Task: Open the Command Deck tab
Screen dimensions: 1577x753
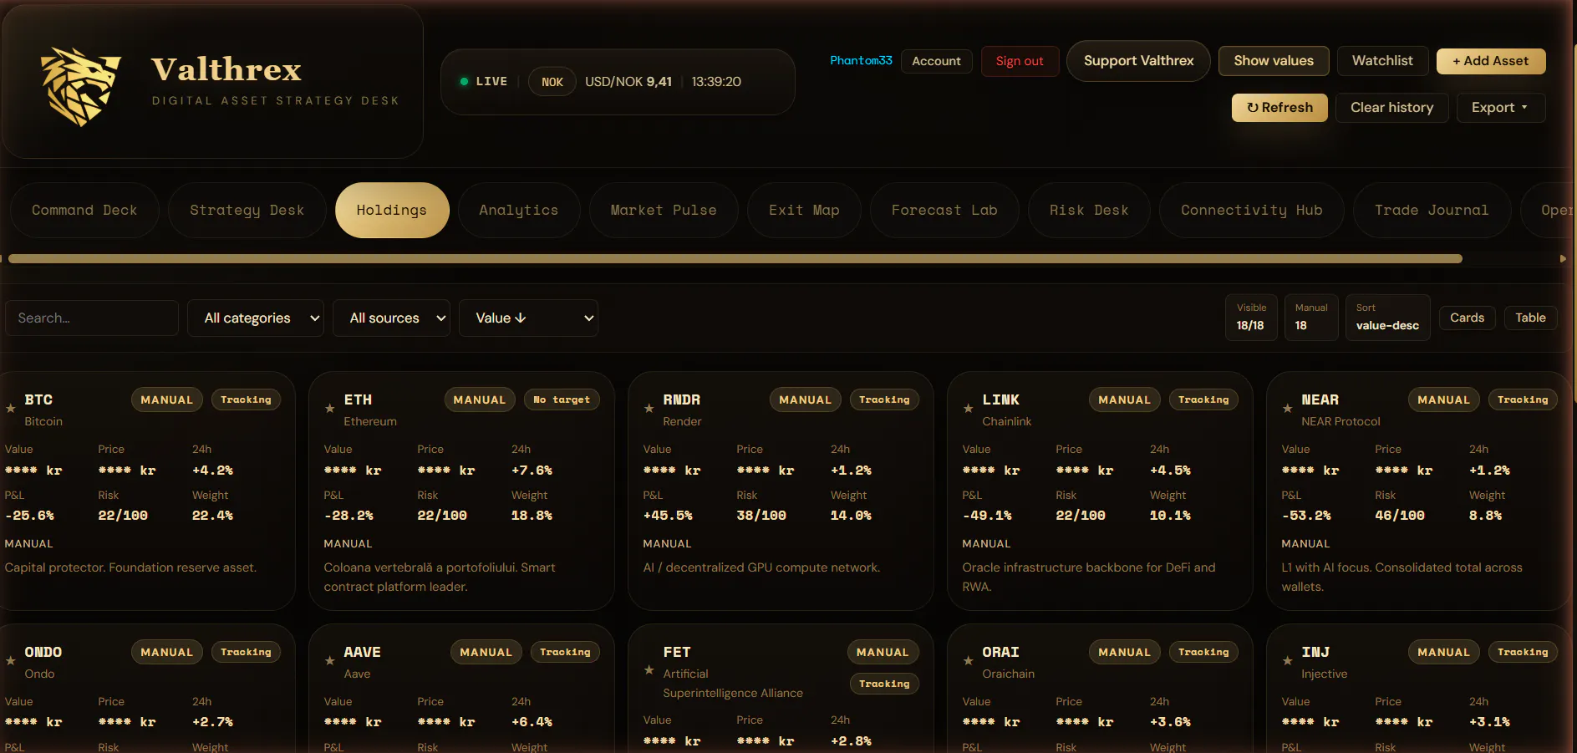Action: click(x=84, y=211)
